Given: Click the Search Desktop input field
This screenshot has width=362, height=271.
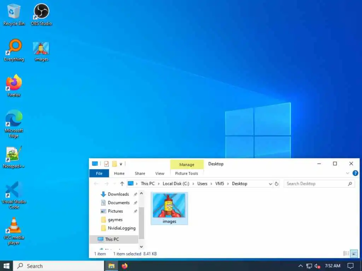Looking at the screenshot, I should pos(319,183).
